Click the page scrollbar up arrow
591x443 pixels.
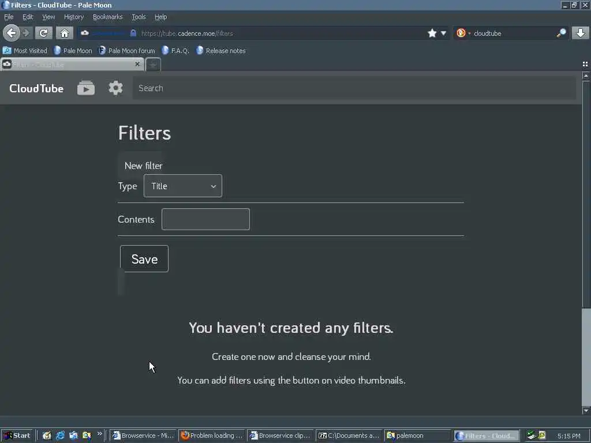586,76
